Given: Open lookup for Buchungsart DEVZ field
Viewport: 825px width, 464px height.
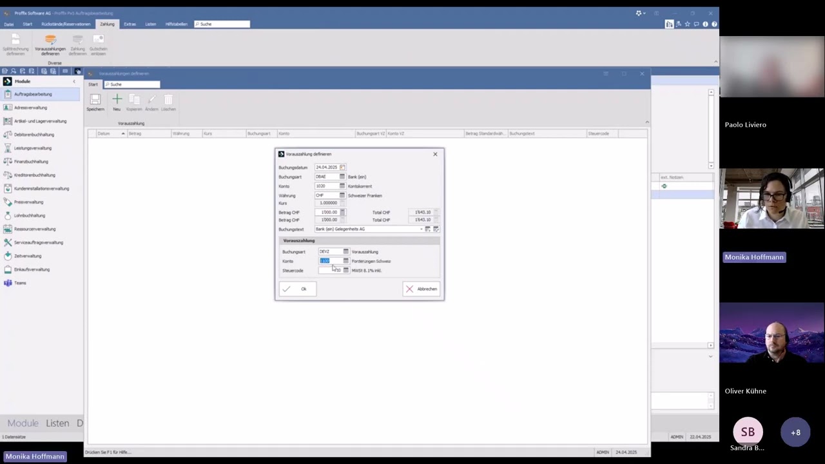Looking at the screenshot, I should tap(346, 251).
